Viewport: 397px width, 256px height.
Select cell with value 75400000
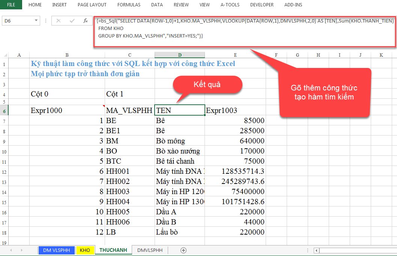click(x=235, y=191)
